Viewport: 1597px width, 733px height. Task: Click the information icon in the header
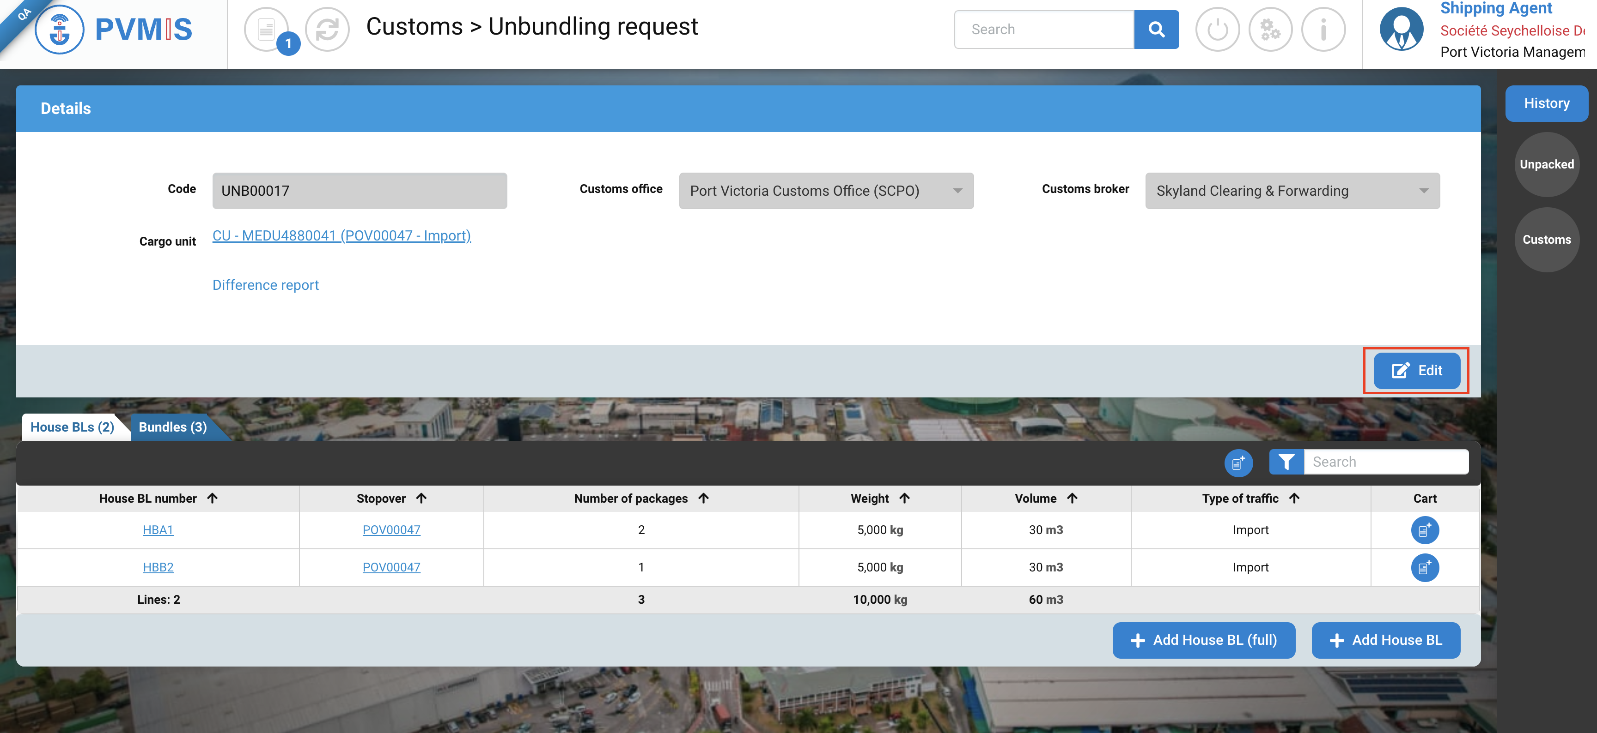(x=1323, y=29)
